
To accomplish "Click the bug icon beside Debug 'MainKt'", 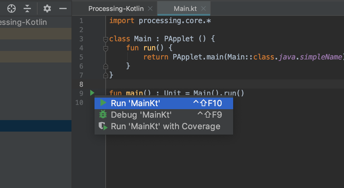I will tap(103, 115).
